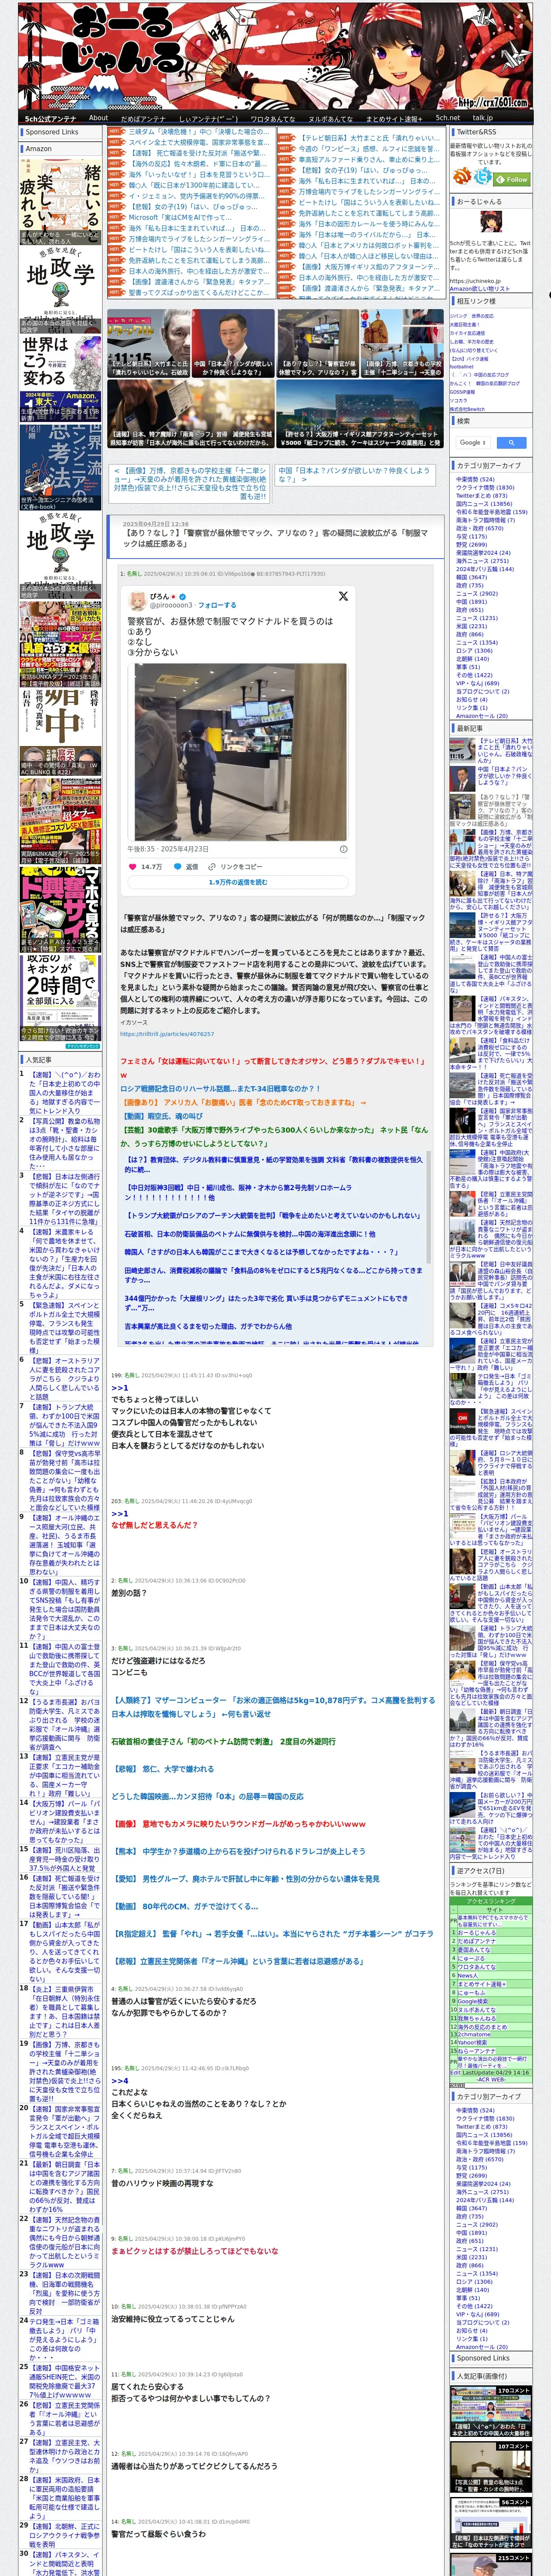The width and height of the screenshot is (551, 2576).
Task: Open the ワロタあんてな nav item
Action: coord(272,118)
